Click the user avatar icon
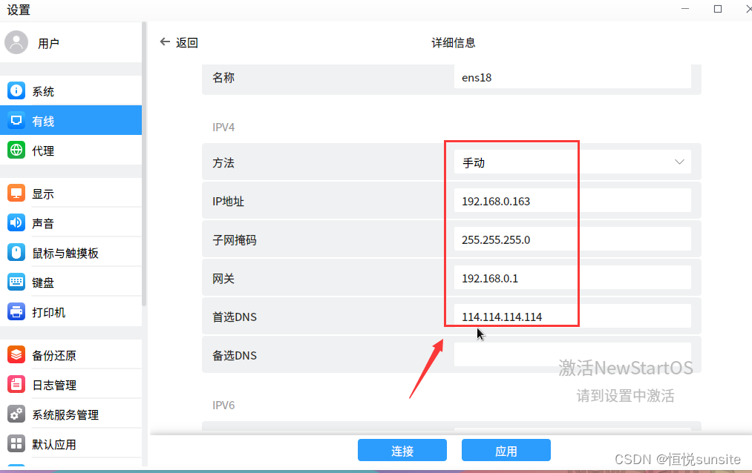 (16, 42)
